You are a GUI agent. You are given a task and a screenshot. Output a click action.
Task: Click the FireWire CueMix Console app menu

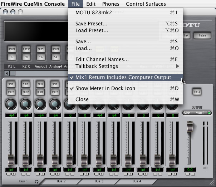33,4
